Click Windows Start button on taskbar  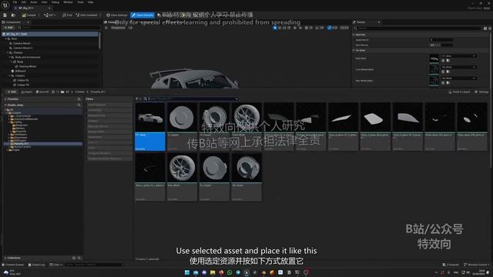187,272
